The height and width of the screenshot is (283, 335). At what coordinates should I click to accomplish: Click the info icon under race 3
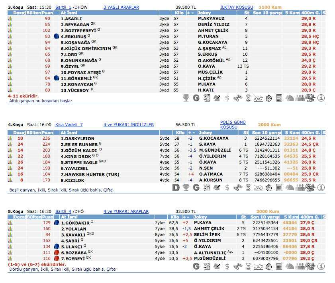coord(321,98)
